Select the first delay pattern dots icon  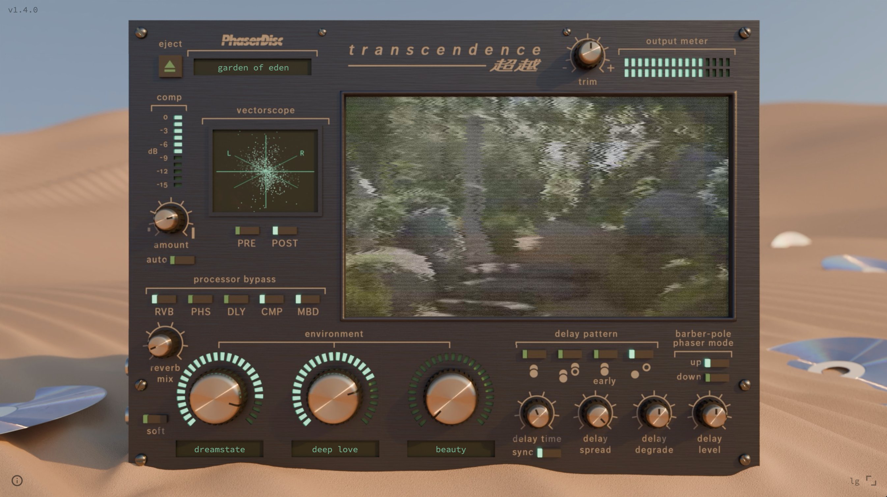pos(534,371)
